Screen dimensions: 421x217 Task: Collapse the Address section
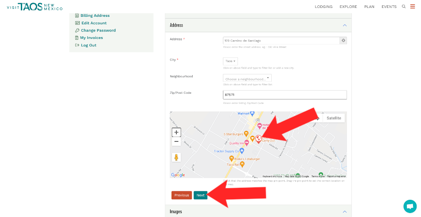click(344, 25)
